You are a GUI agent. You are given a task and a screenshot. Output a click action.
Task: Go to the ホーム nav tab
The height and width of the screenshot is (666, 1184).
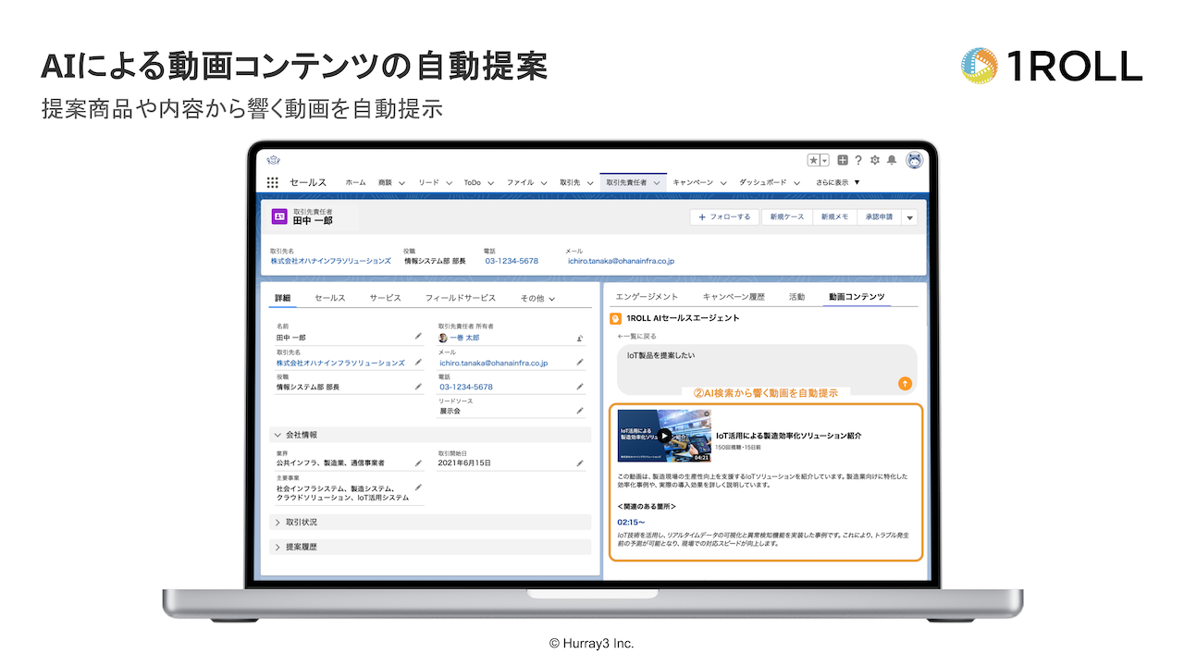click(x=355, y=183)
